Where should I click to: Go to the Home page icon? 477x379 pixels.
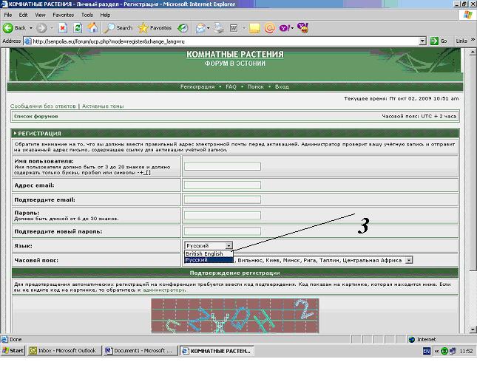(92, 28)
